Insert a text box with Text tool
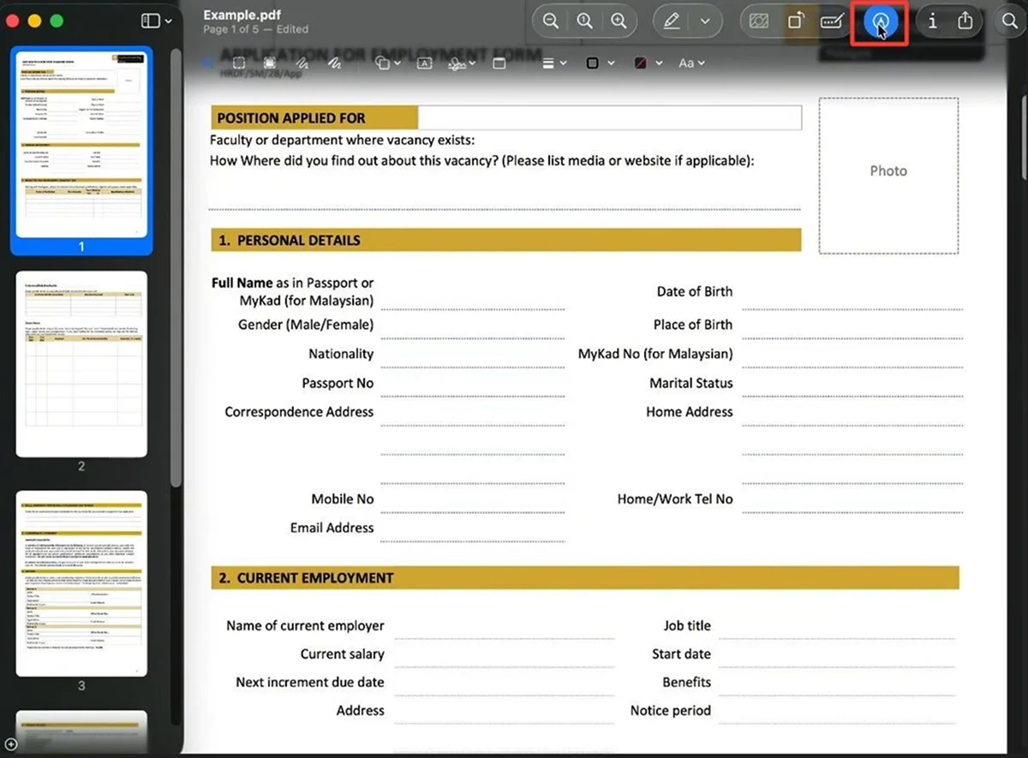 [424, 63]
